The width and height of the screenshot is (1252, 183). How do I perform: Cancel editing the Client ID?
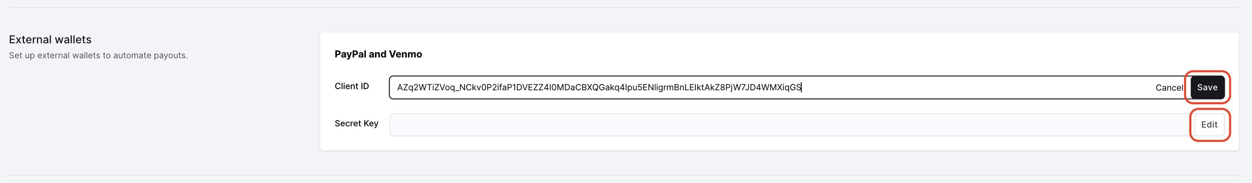(x=1169, y=87)
